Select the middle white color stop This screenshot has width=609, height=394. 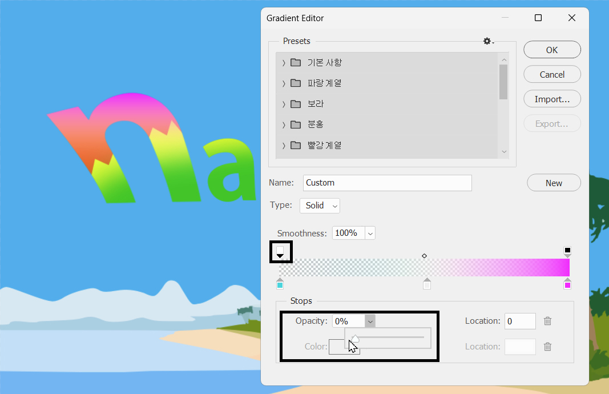(x=427, y=284)
